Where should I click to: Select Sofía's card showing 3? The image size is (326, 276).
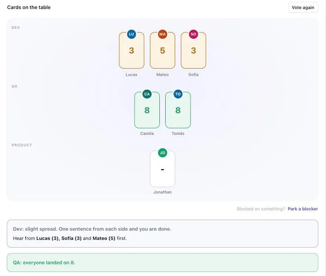pyautogui.click(x=193, y=50)
